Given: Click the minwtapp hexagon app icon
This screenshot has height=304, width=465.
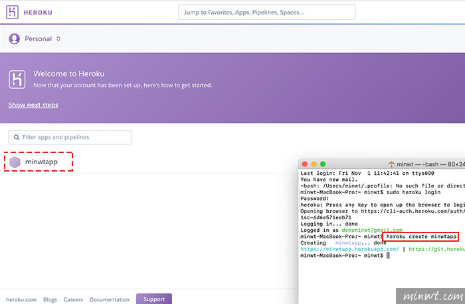Looking at the screenshot, I should (15, 162).
